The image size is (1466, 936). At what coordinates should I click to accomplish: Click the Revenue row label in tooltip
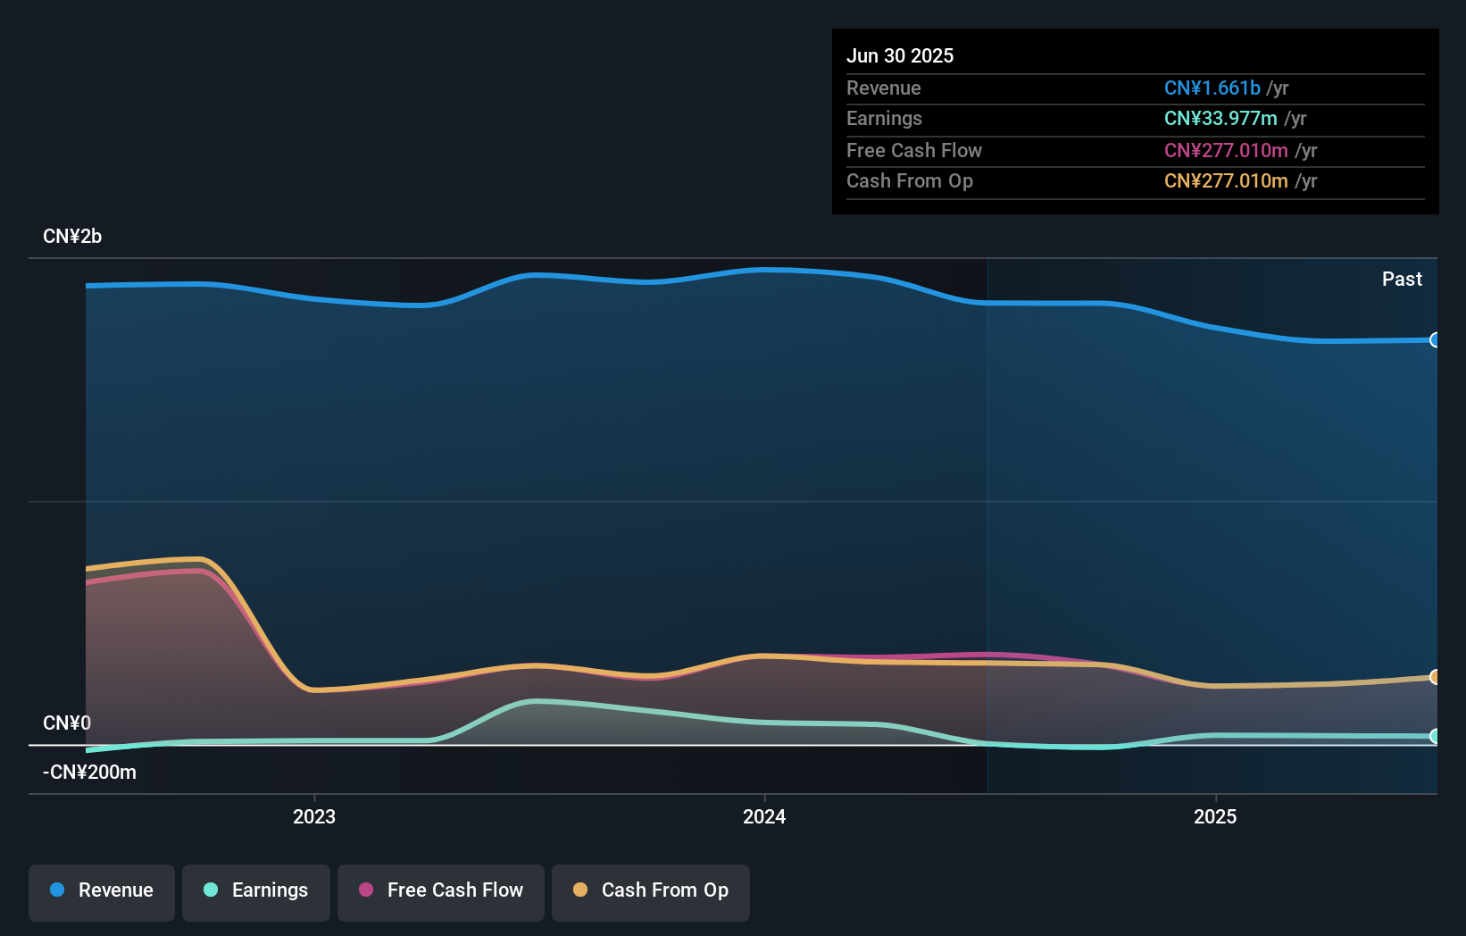pyautogui.click(x=884, y=88)
